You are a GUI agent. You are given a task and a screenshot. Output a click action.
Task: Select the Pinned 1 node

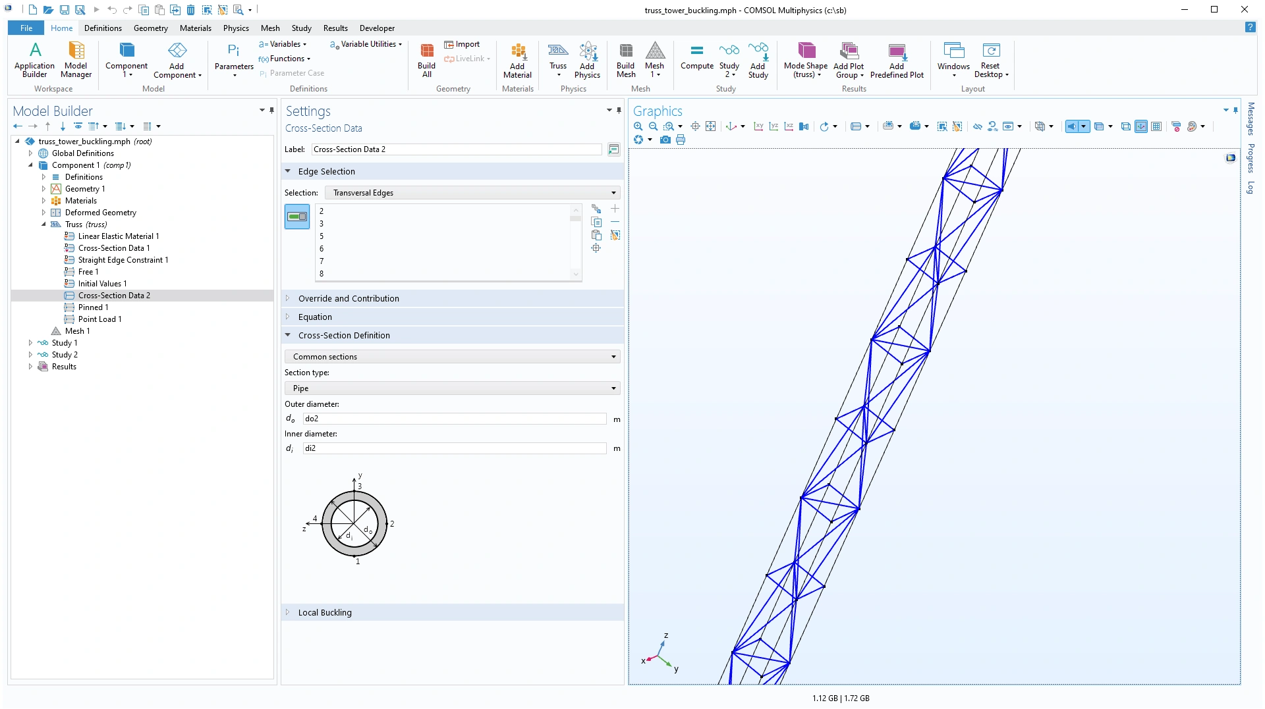93,307
